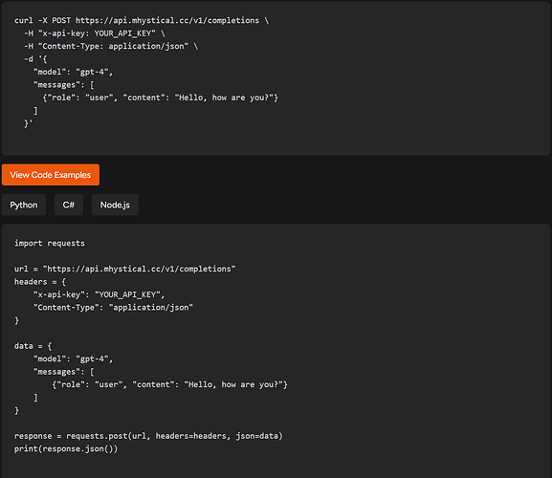The width and height of the screenshot is (552, 478).
Task: Click the "Content-Type": "application/json" Python line
Action: click(113, 308)
